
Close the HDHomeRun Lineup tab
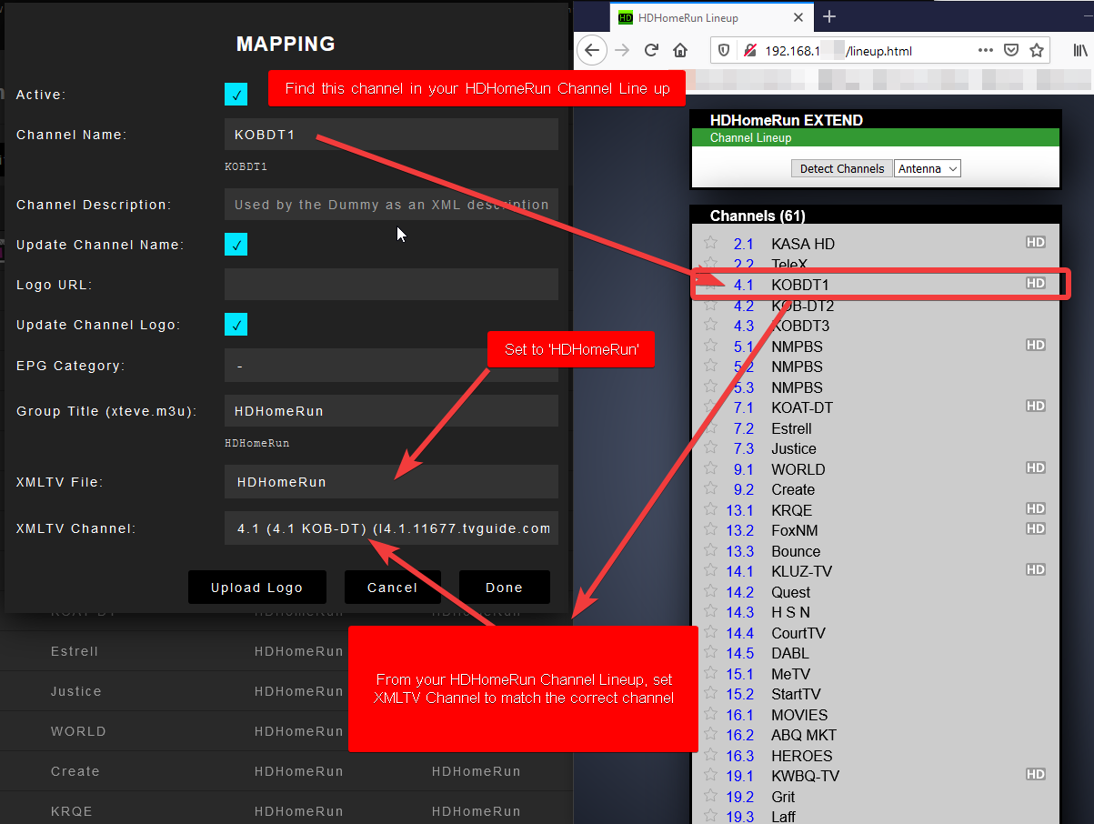pos(798,17)
